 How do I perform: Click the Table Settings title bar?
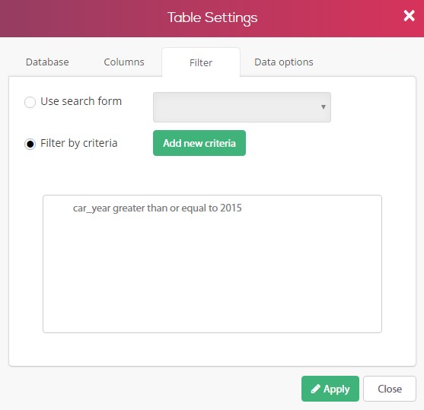pos(212,18)
